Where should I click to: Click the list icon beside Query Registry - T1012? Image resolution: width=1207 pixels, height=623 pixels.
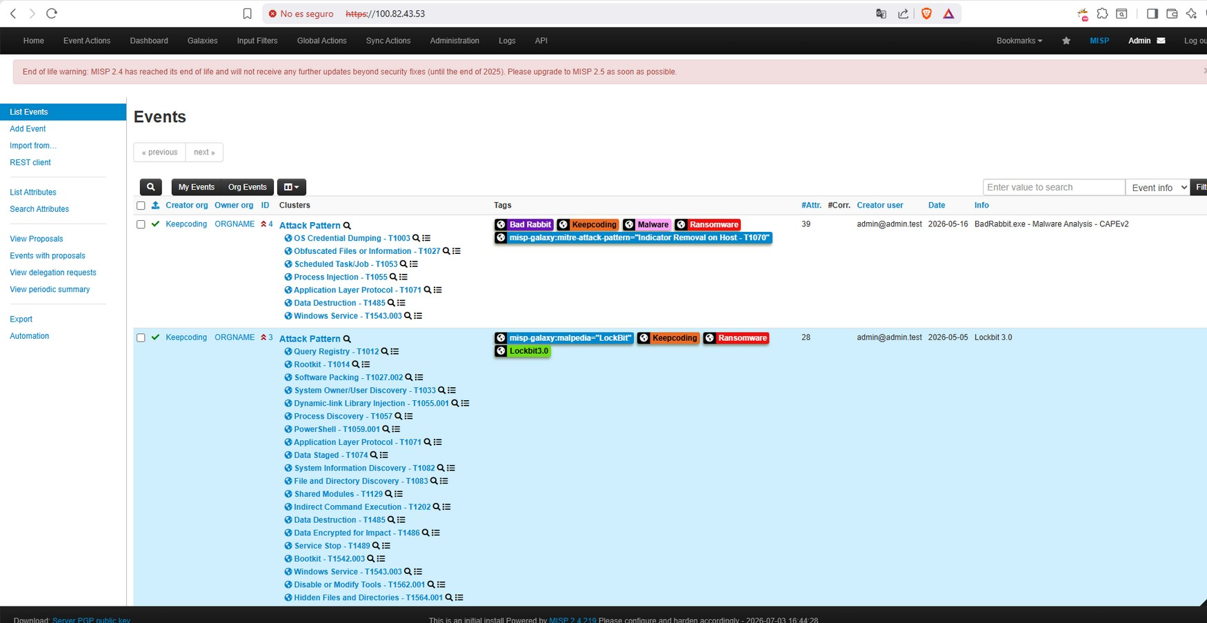pos(395,352)
